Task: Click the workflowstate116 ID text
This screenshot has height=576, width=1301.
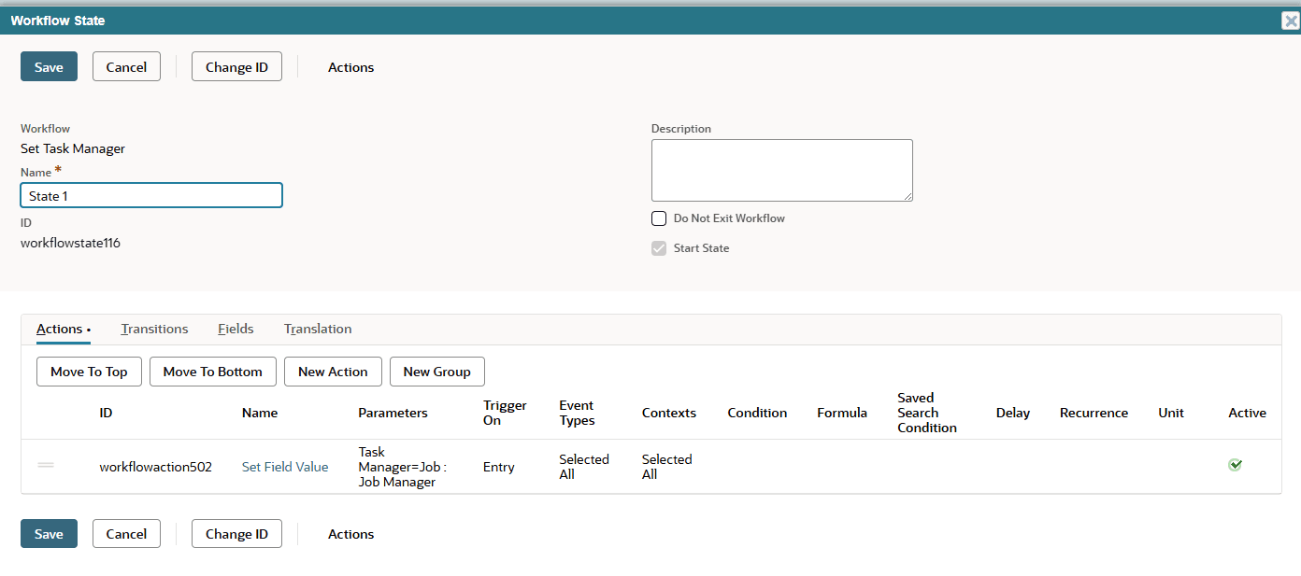Action: 70,243
